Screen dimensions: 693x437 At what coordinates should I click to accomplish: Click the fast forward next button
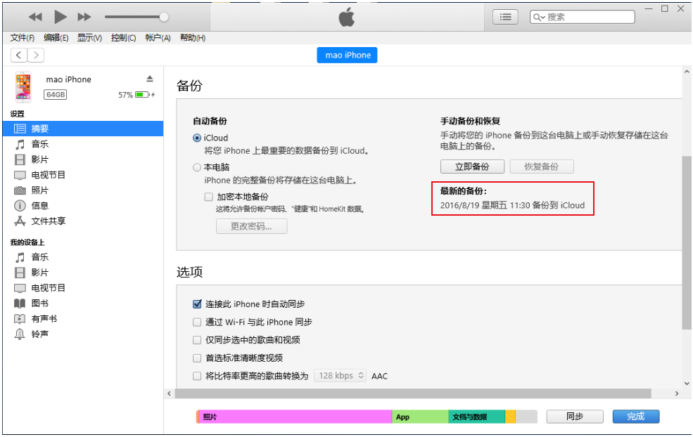(84, 18)
